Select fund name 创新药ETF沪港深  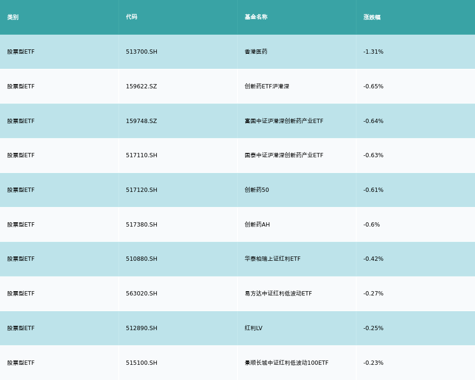point(267,86)
